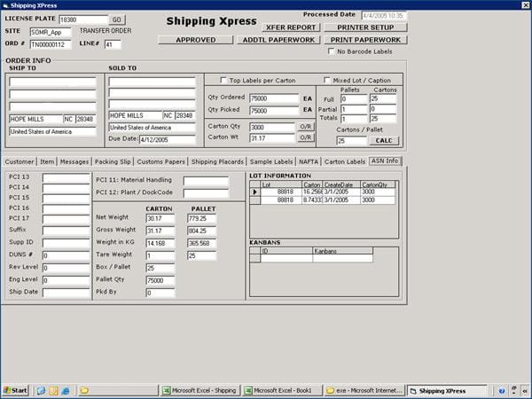Click the Sold To country field

coord(152,128)
